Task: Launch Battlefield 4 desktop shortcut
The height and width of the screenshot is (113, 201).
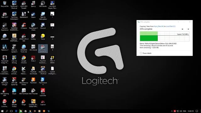Action: tap(24, 15)
